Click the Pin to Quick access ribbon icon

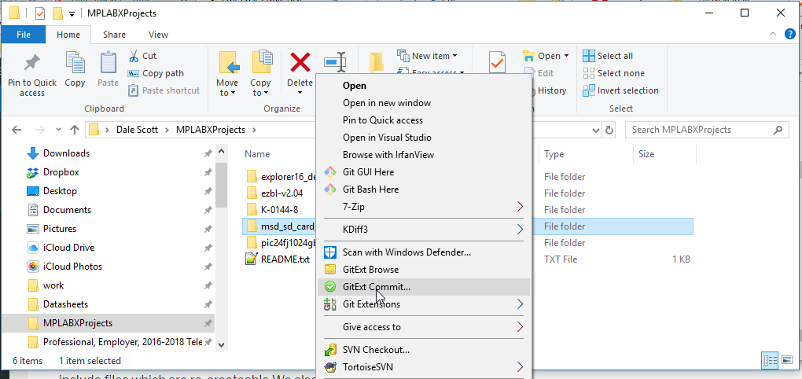coord(32,64)
